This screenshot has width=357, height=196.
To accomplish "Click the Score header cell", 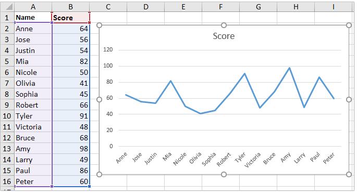I will click(71, 18).
